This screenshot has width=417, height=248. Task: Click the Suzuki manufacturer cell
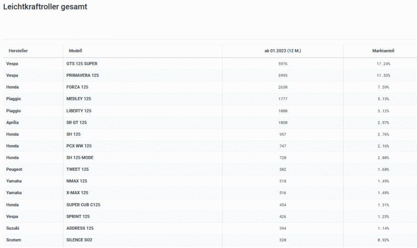coord(13,228)
